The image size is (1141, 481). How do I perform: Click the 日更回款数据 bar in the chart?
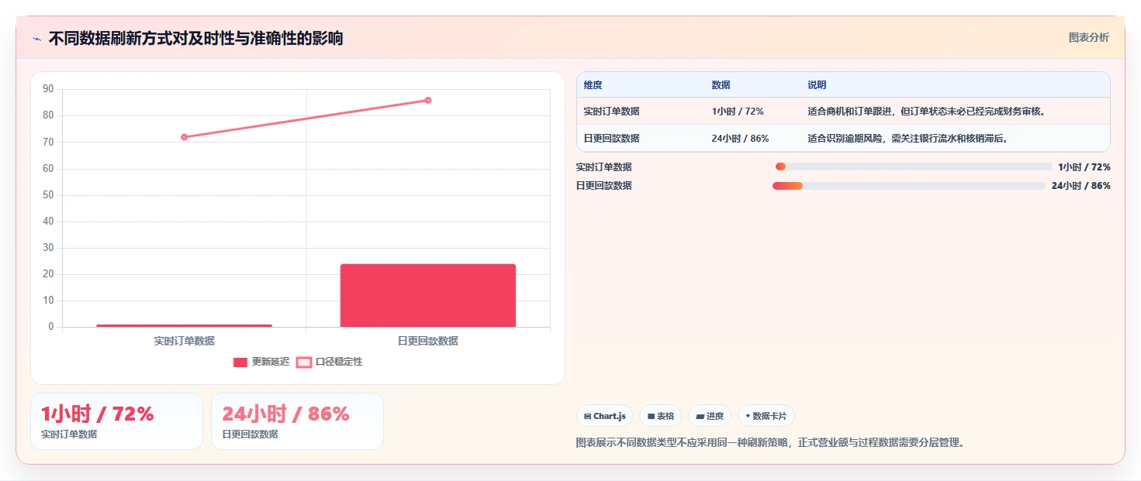click(427, 295)
